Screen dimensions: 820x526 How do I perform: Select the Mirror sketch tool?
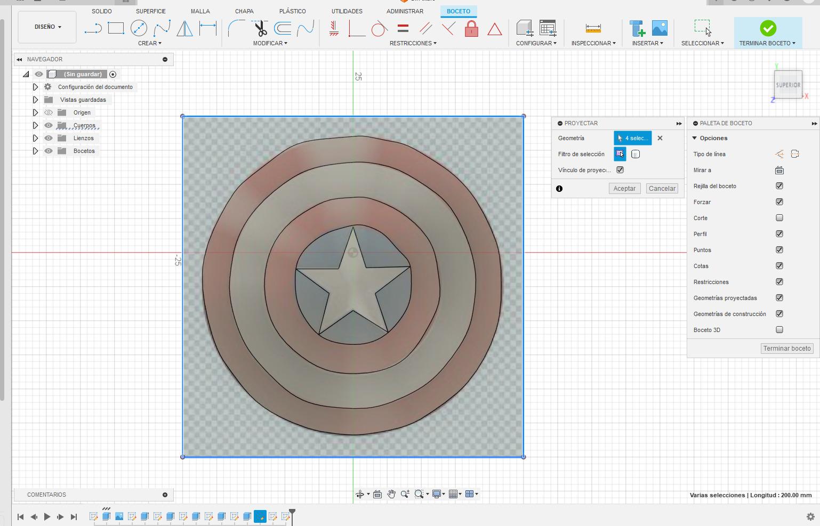pyautogui.click(x=184, y=28)
